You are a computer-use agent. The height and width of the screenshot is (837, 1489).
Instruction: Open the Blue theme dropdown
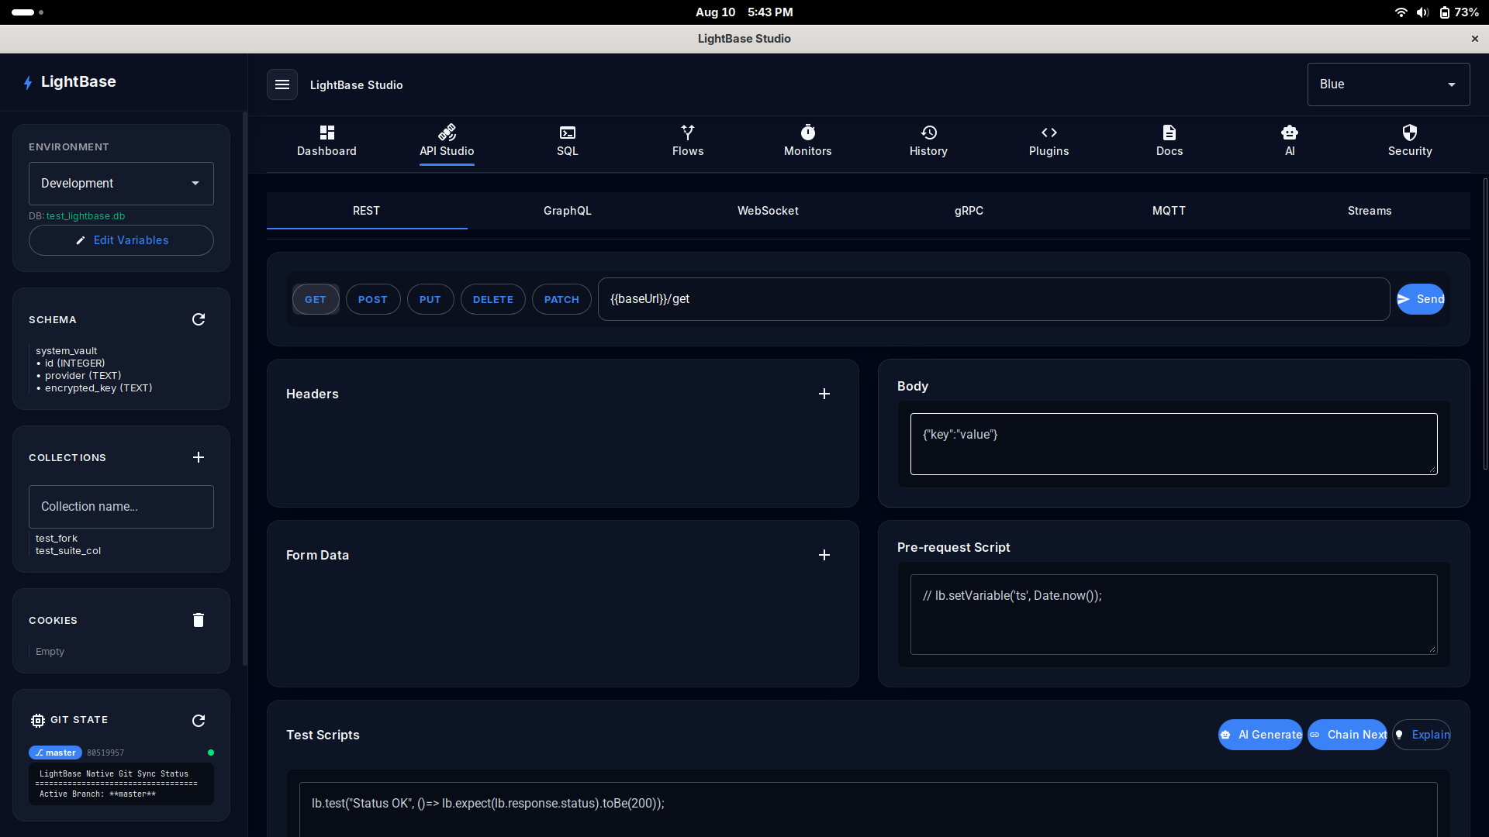click(1388, 84)
